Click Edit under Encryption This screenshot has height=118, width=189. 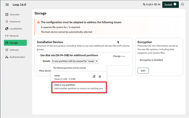143,71
